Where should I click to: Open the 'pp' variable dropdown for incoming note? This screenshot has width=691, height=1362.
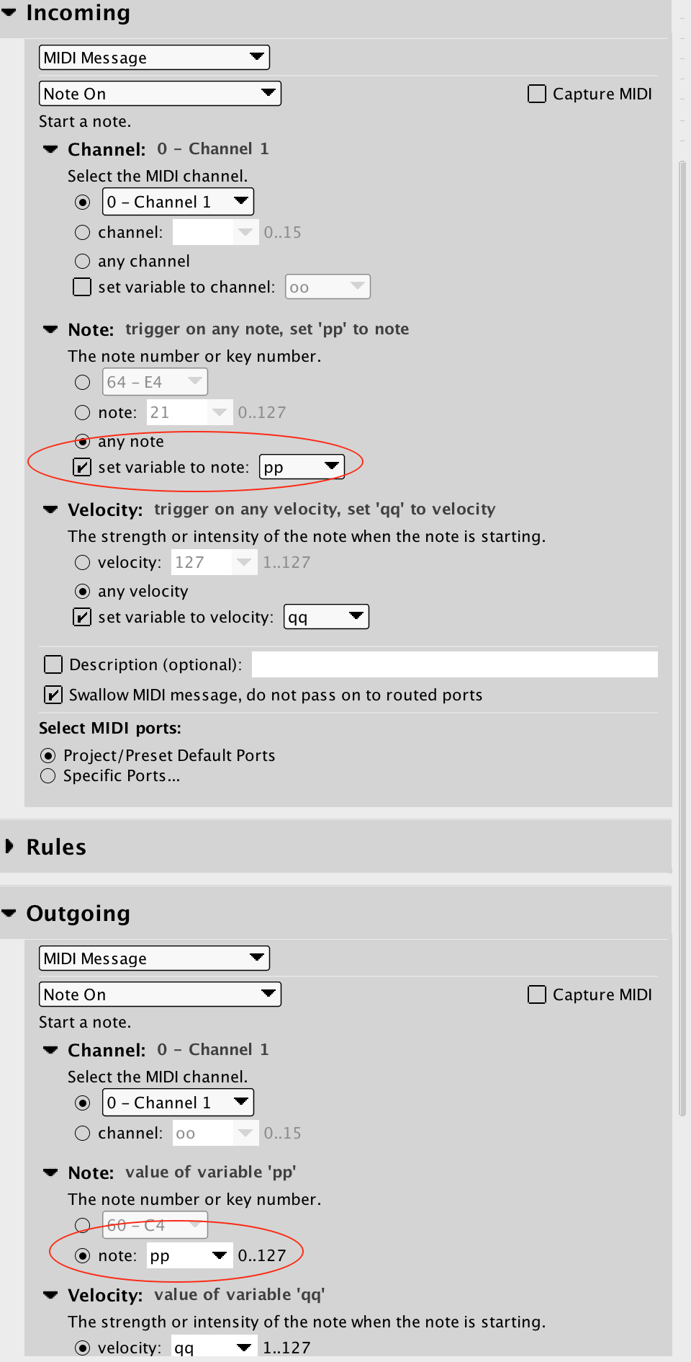[302, 467]
